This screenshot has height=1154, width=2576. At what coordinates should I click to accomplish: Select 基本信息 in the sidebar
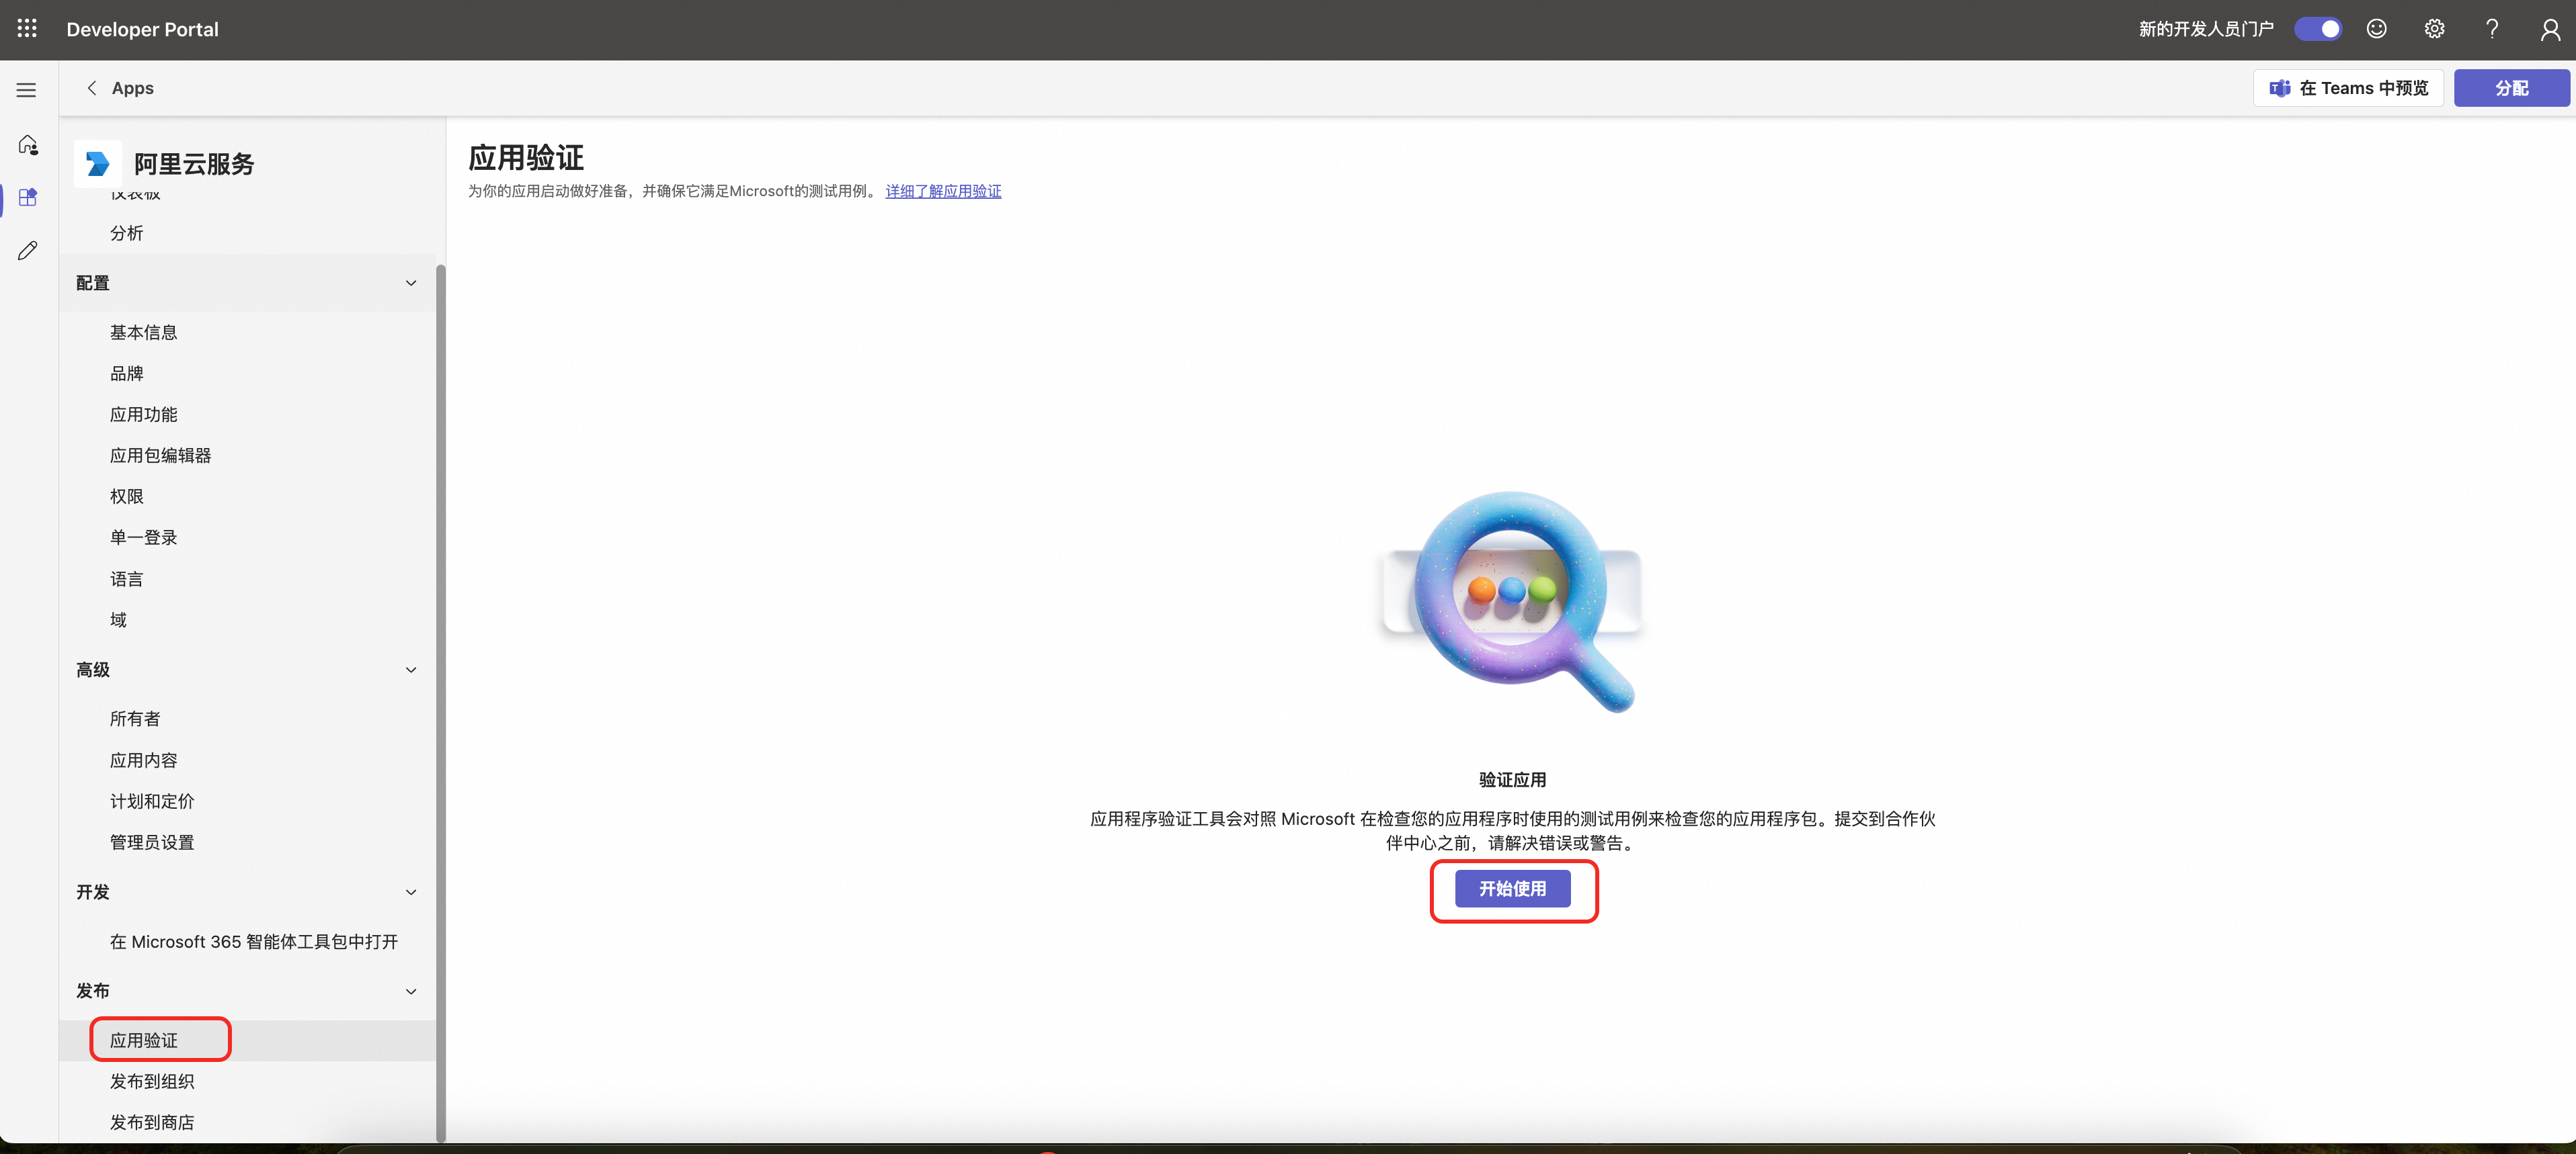[143, 332]
